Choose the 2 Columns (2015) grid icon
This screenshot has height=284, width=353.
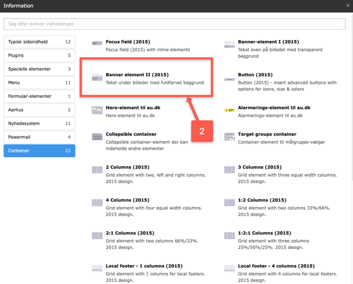[x=97, y=169]
